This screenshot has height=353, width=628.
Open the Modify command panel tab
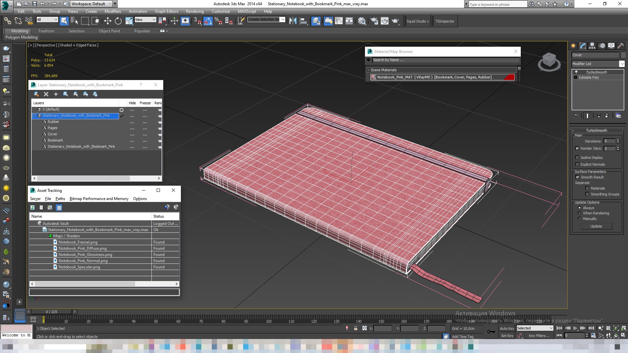(x=583, y=46)
